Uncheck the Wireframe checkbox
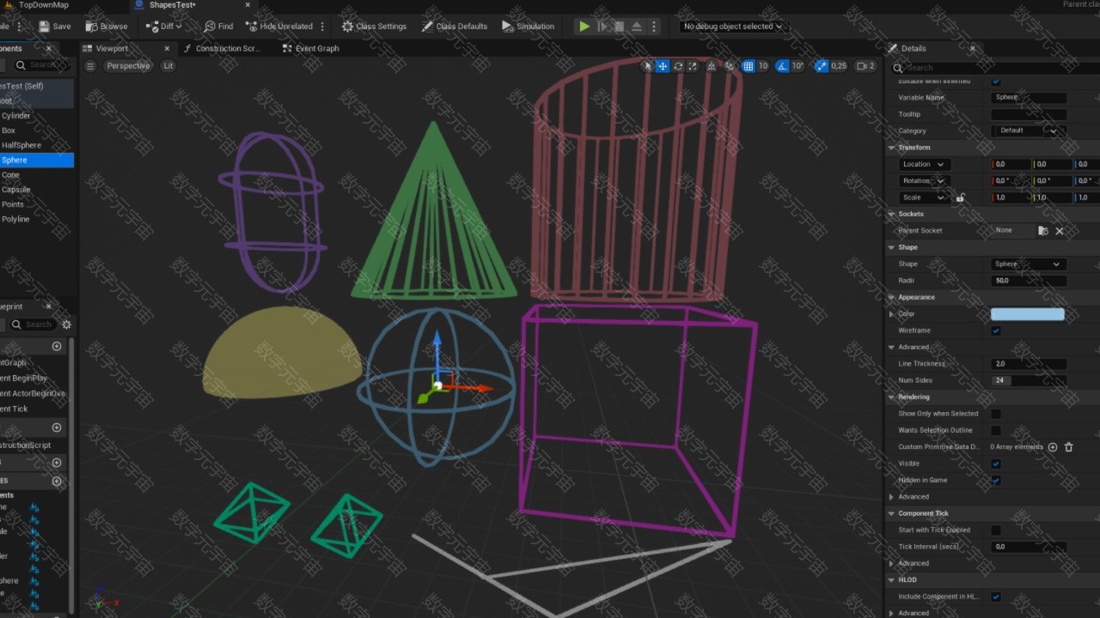1100x618 pixels. pyautogui.click(x=996, y=330)
